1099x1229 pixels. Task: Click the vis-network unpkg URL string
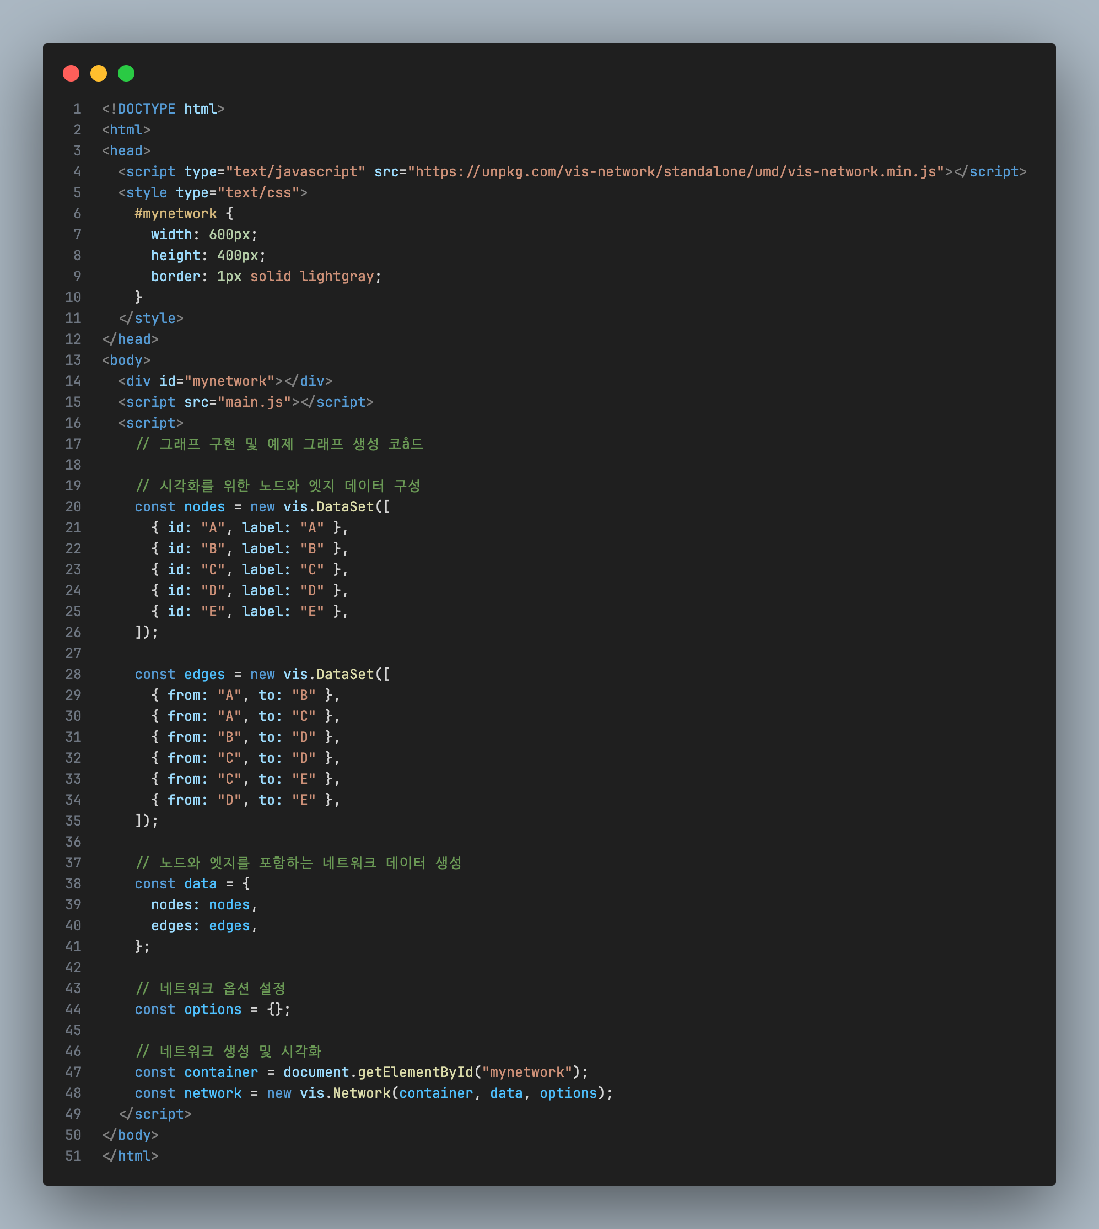coord(676,172)
